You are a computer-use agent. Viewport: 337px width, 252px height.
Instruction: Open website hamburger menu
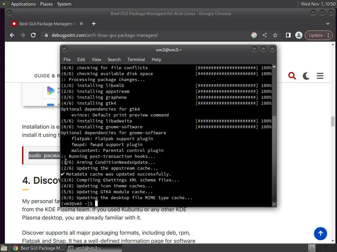tap(320, 76)
